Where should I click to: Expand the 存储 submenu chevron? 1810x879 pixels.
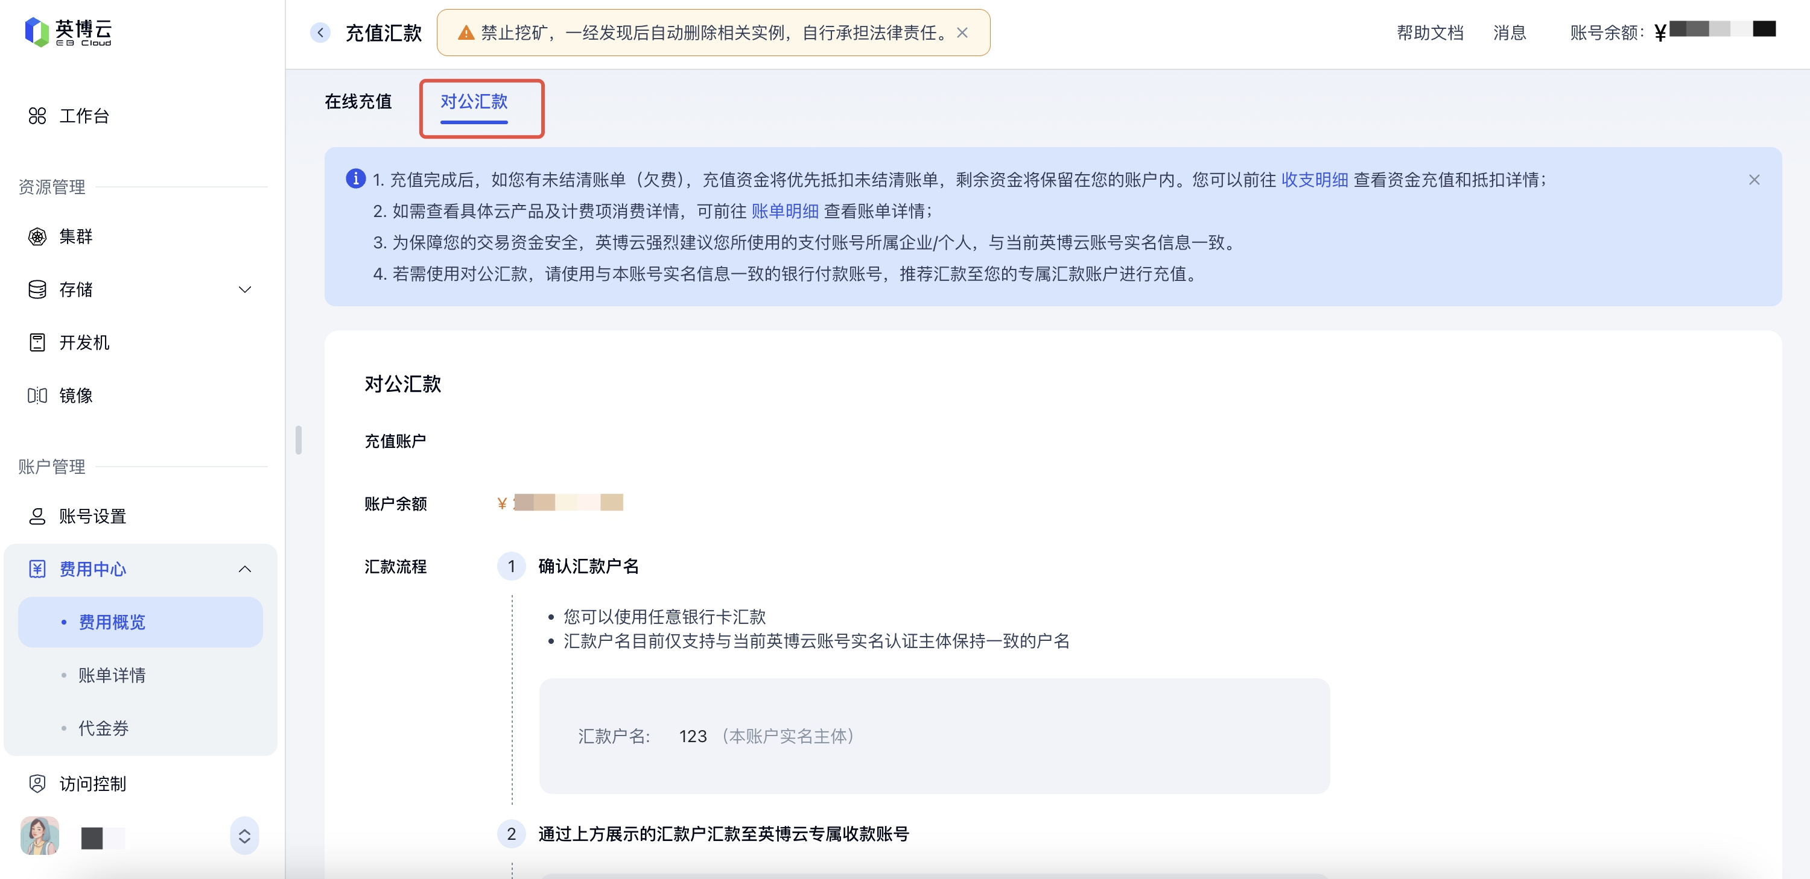point(244,289)
